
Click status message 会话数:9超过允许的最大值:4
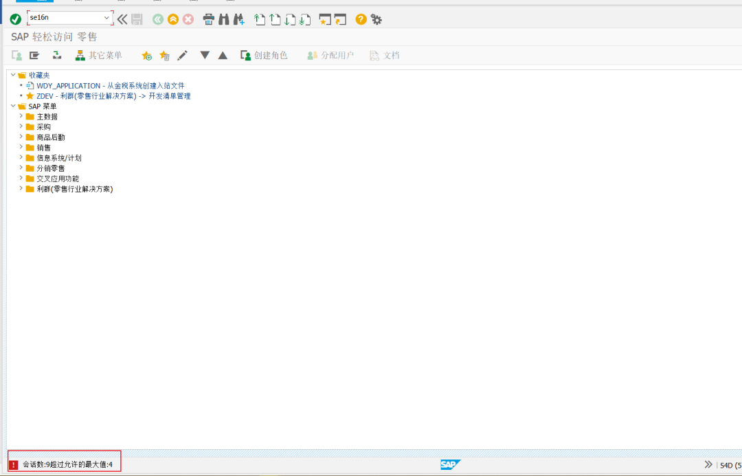click(67, 464)
